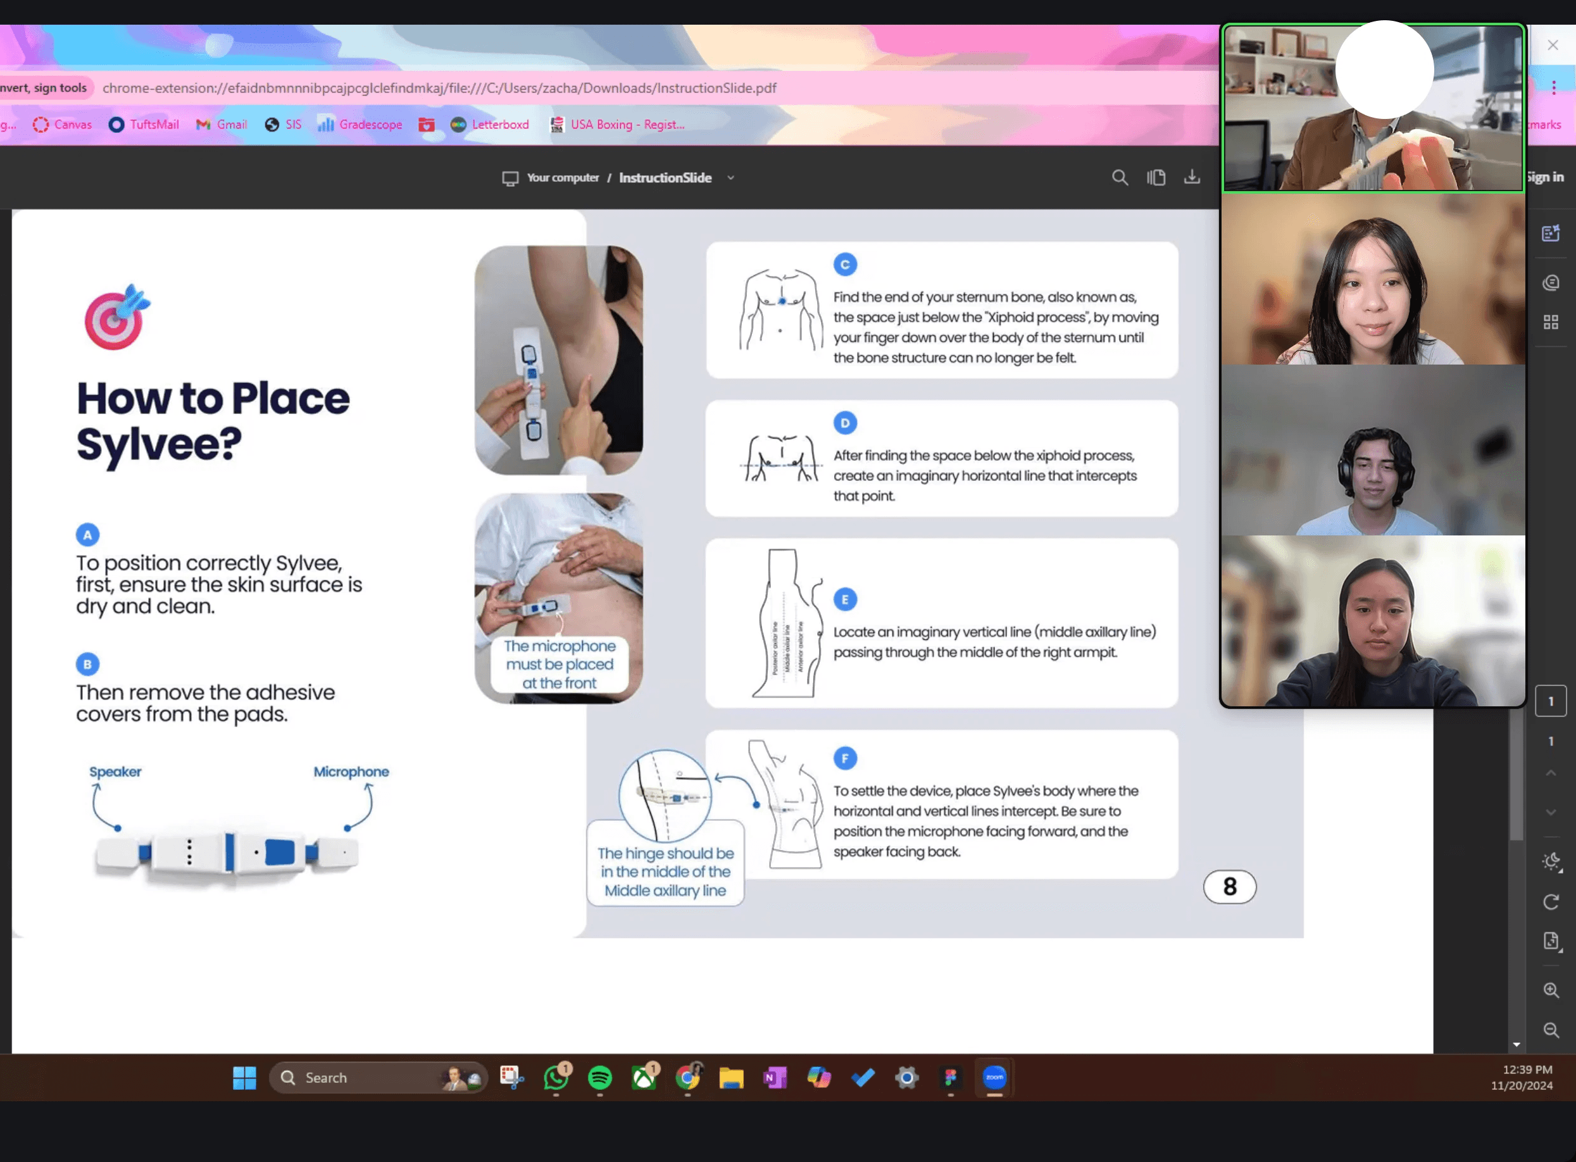The width and height of the screenshot is (1576, 1162).
Task: Click the download PDF icon
Action: coord(1192,177)
